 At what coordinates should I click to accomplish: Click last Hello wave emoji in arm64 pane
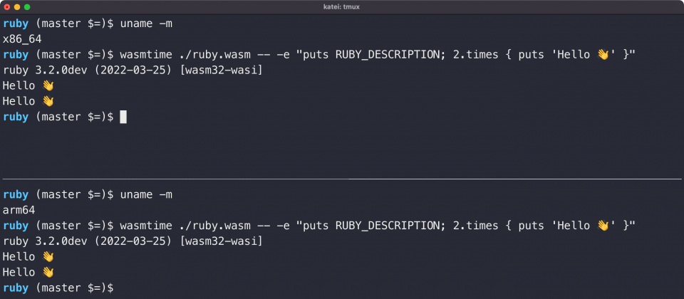pos(48,273)
